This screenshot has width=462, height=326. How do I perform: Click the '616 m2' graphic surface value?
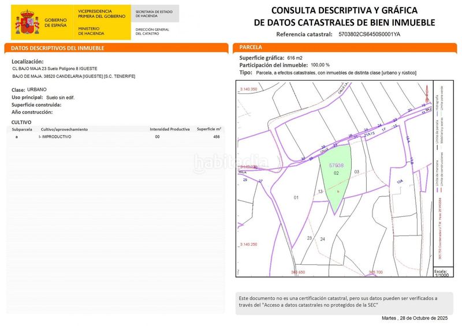point(295,58)
